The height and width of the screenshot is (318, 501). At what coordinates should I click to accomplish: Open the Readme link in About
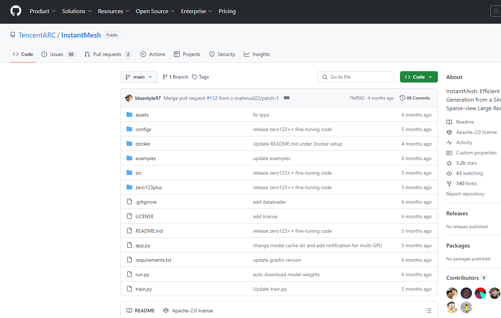tap(460, 122)
